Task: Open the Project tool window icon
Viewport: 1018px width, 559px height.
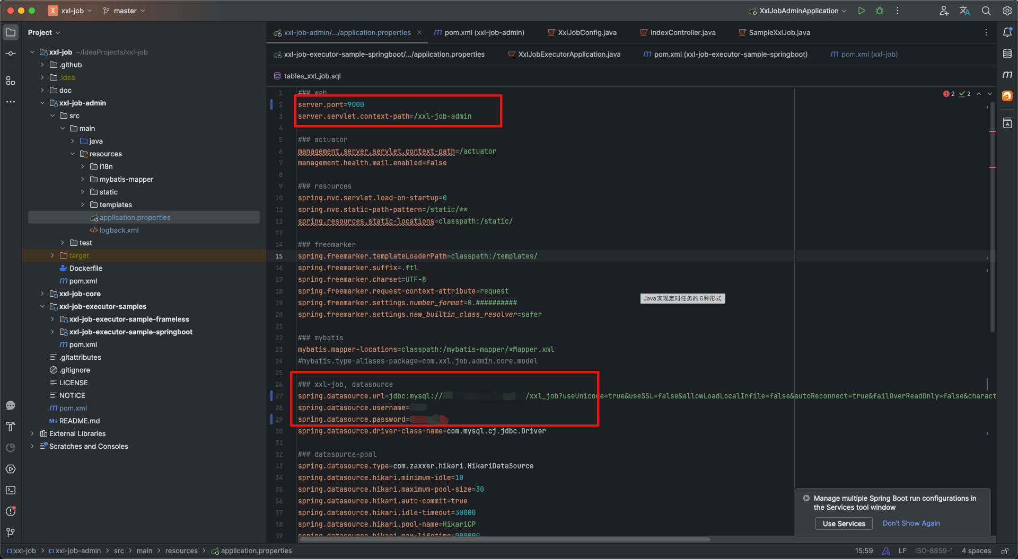Action: click(11, 32)
